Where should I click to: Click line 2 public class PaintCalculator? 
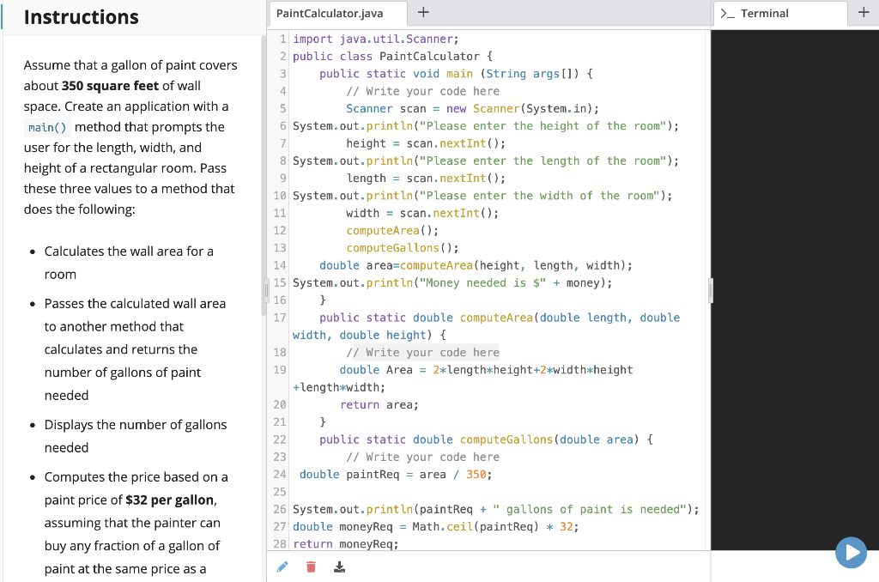click(392, 56)
